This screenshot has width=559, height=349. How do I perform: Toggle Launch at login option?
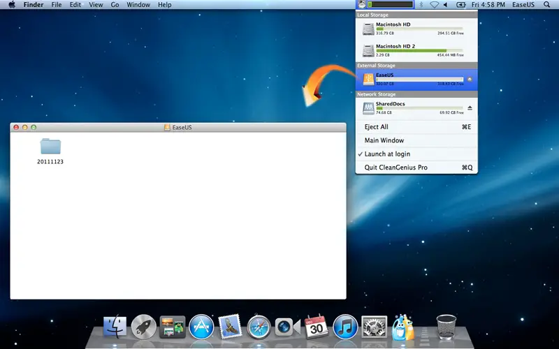(416, 154)
